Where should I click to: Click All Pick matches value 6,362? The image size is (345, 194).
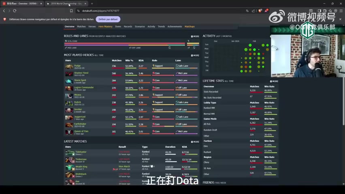pyautogui.click(x=253, y=123)
